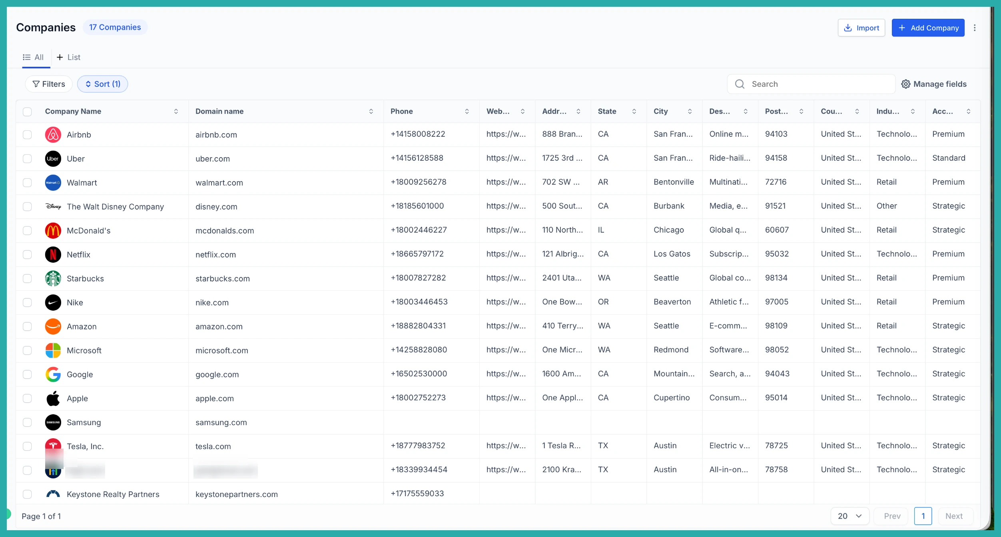Sort by Post... column arrows
Viewport: 1001px width, 537px height.
[x=801, y=112]
